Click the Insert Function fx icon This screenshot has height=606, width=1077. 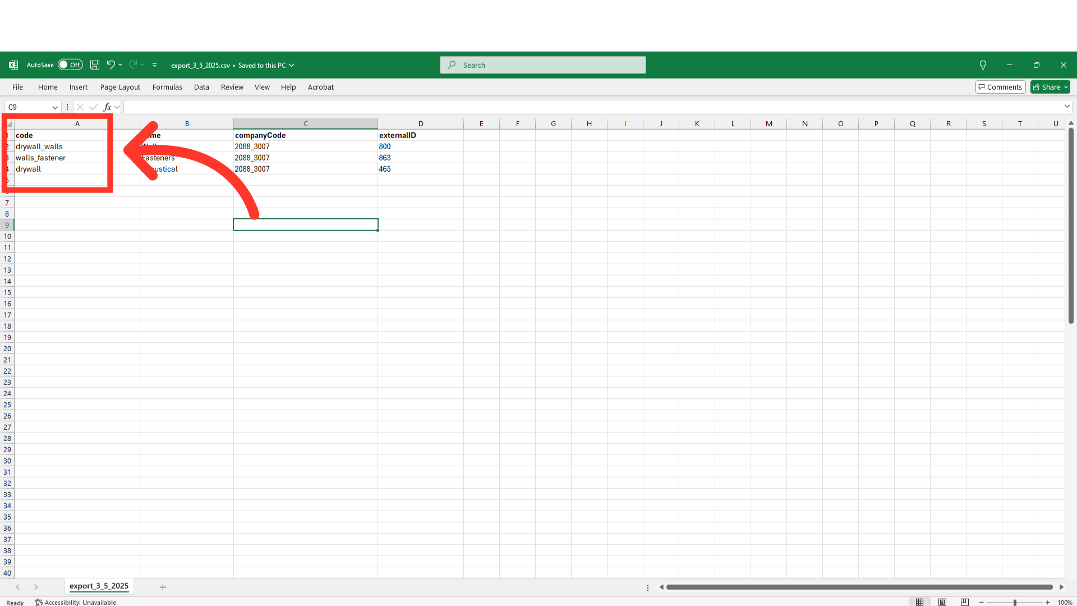click(x=107, y=107)
